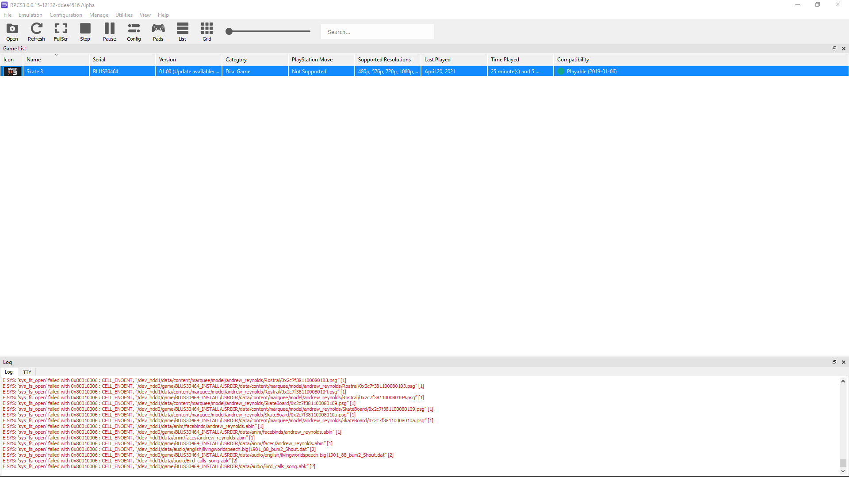Click the game Search field
This screenshot has height=477, width=849.
pos(377,32)
